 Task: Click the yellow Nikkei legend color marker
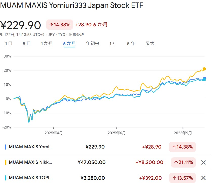pyautogui.click(x=6, y=162)
